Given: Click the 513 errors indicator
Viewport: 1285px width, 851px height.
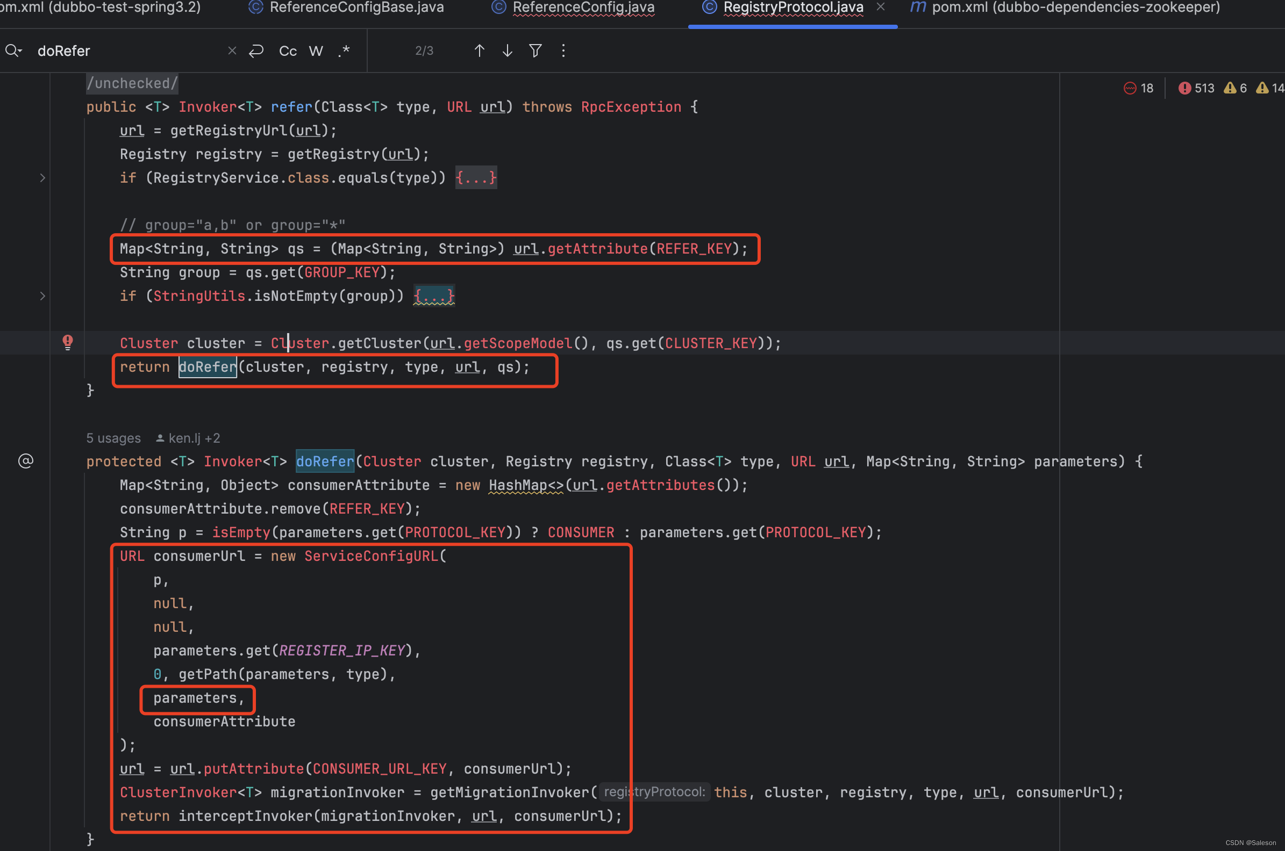Looking at the screenshot, I should pos(1196,89).
